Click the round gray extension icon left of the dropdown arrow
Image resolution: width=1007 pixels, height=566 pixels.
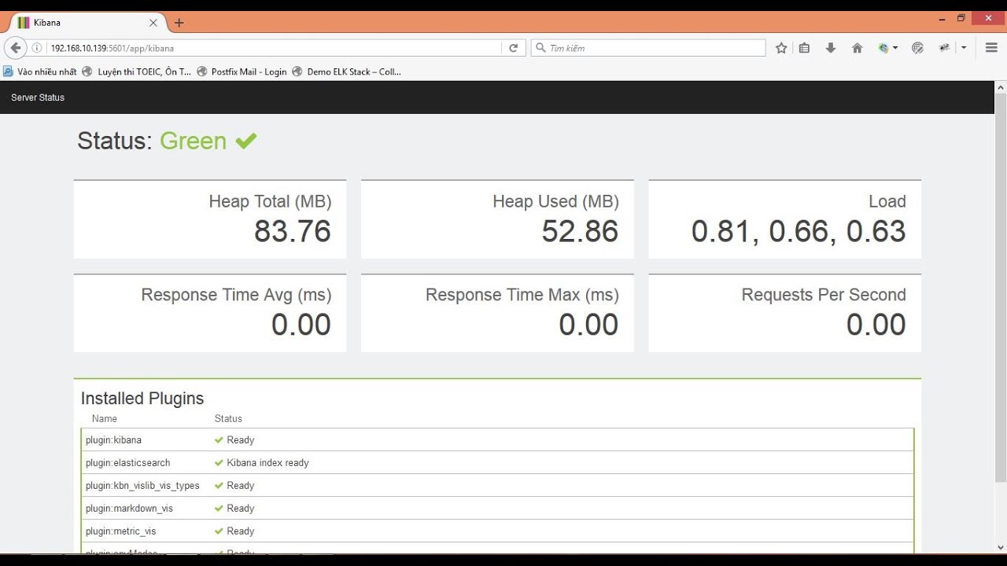(917, 48)
